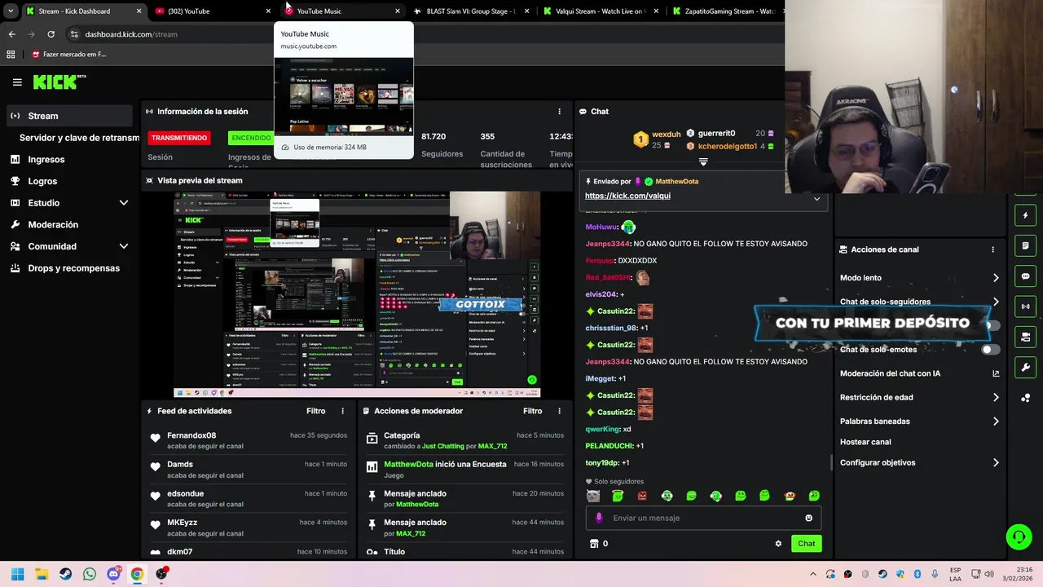Open Steam from taskbar
The height and width of the screenshot is (587, 1043).
[x=65, y=574]
